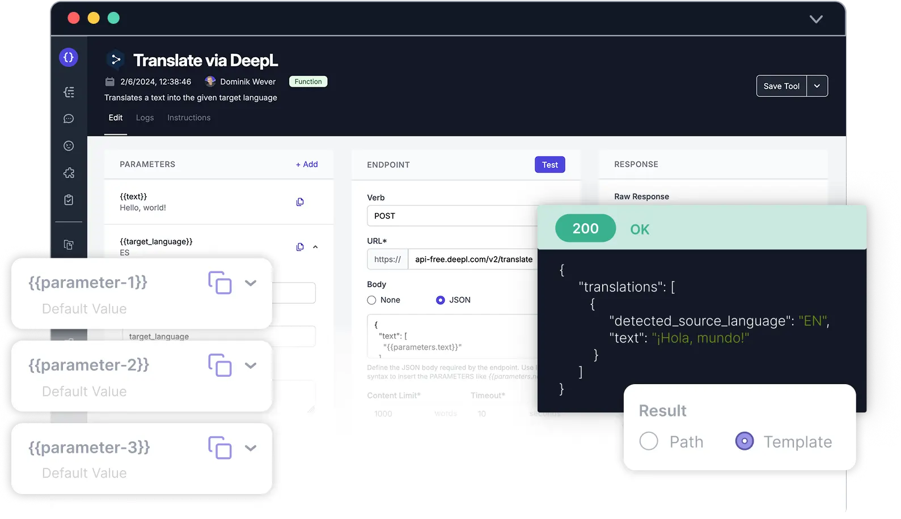Open the chat bubble icon in sidebar
The height and width of the screenshot is (519, 901).
click(69, 119)
